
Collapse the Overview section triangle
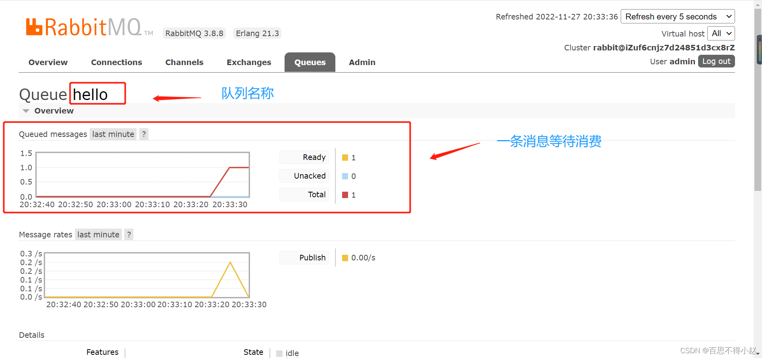26,111
